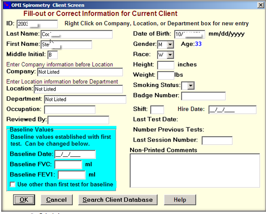
Task: Click the Cancel button
Action: point(56,200)
